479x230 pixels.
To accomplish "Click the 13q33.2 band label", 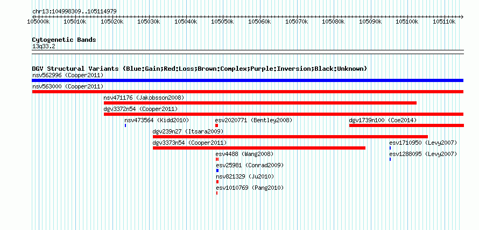I will pos(44,46).
